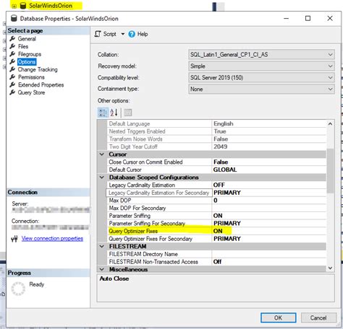This screenshot has height=329, width=343.
Task: Click the Categorized view icon
Action: [x=103, y=113]
